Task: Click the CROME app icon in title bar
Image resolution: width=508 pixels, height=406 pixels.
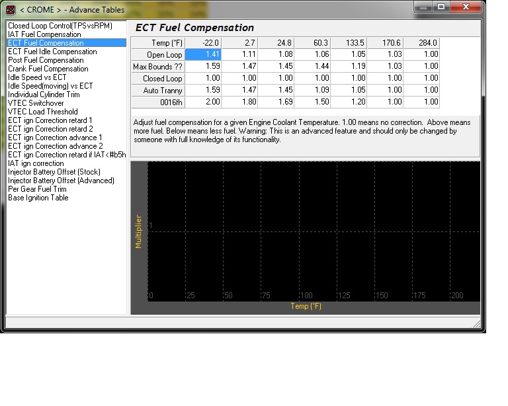Action: 11,10
